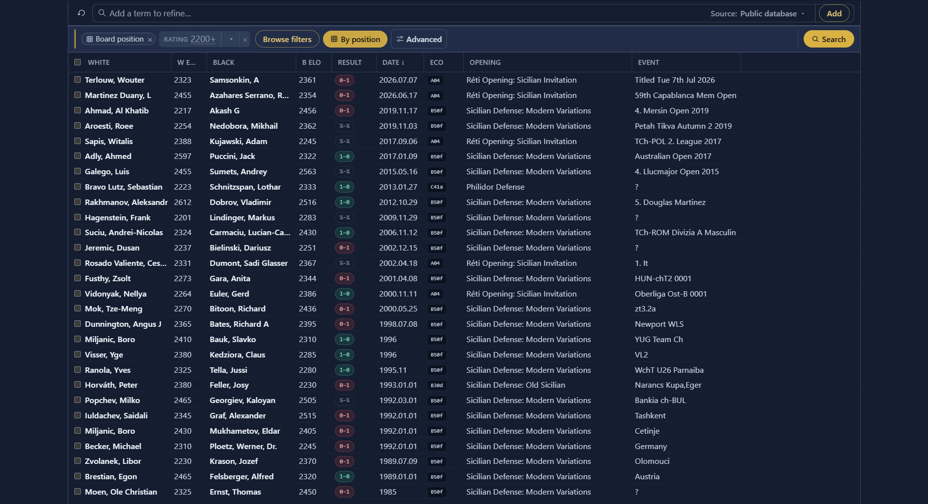Click 1-0 result badge for Adly, Ahmed
928x504 pixels.
pyautogui.click(x=344, y=156)
